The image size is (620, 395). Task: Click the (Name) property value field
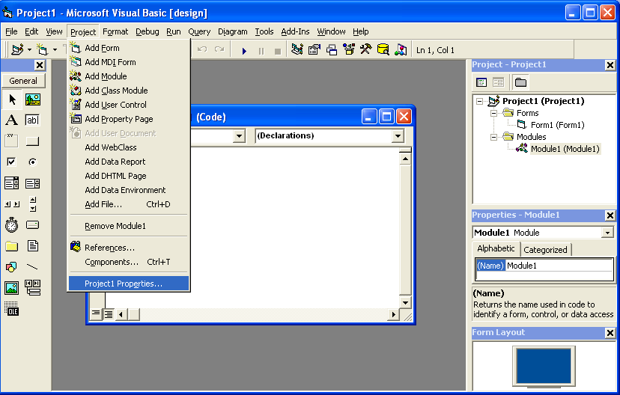click(x=559, y=266)
